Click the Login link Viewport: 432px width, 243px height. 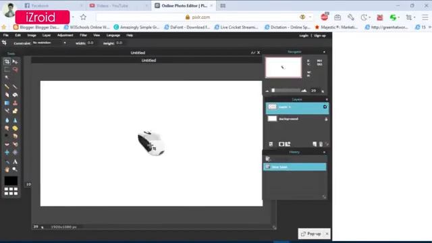(304, 36)
